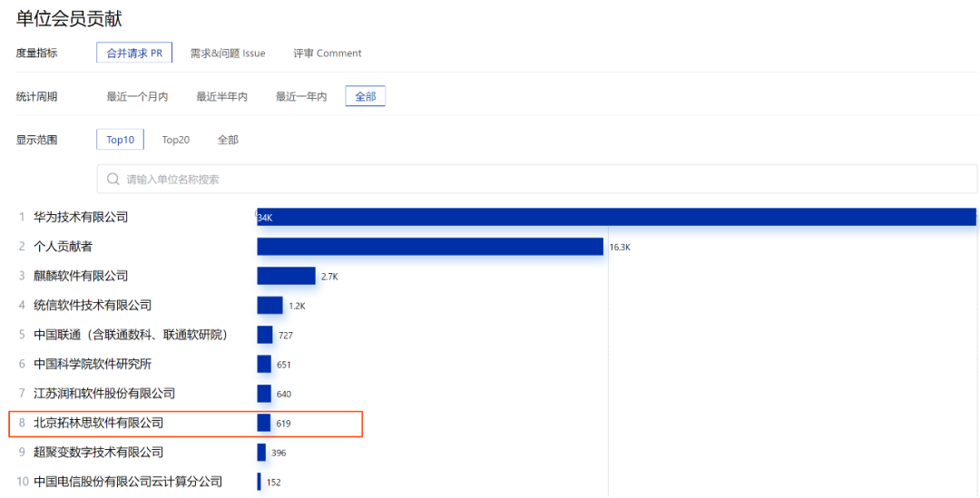980x498 pixels.
Task: Click 统信软件技术有限公司 row label
Action: [93, 305]
